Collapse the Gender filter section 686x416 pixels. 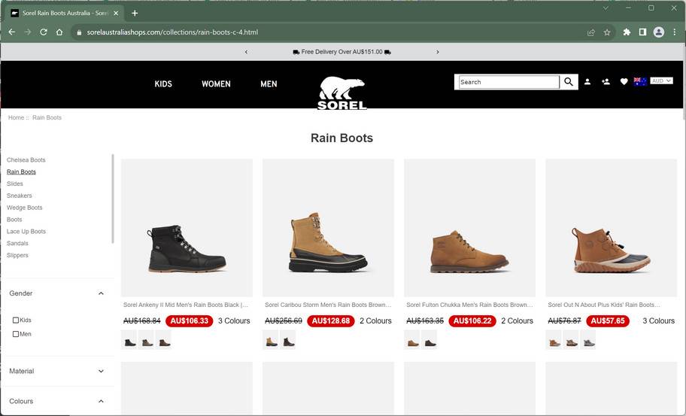point(101,293)
